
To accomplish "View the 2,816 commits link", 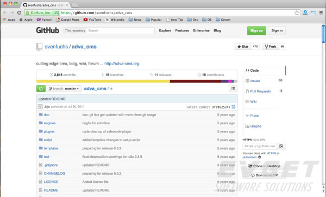I will [62, 75].
